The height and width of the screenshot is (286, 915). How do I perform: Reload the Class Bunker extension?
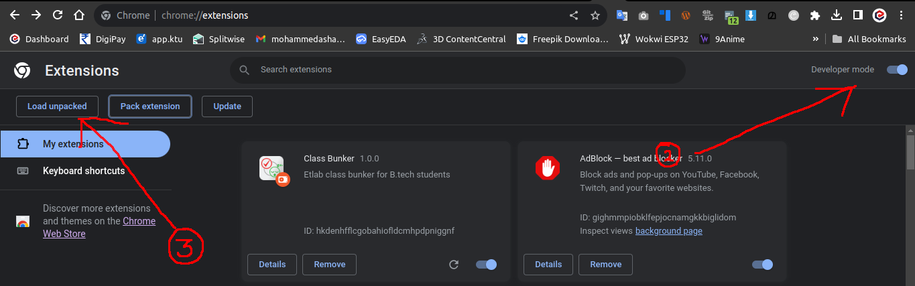pyautogui.click(x=454, y=265)
